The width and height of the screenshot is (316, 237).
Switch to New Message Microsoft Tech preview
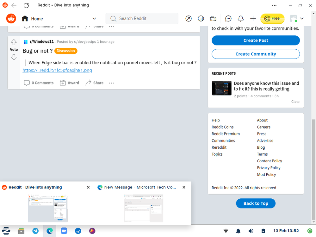click(x=143, y=209)
